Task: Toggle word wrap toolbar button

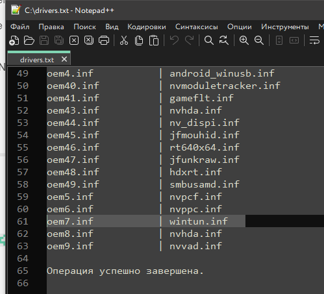Action: pos(314,40)
